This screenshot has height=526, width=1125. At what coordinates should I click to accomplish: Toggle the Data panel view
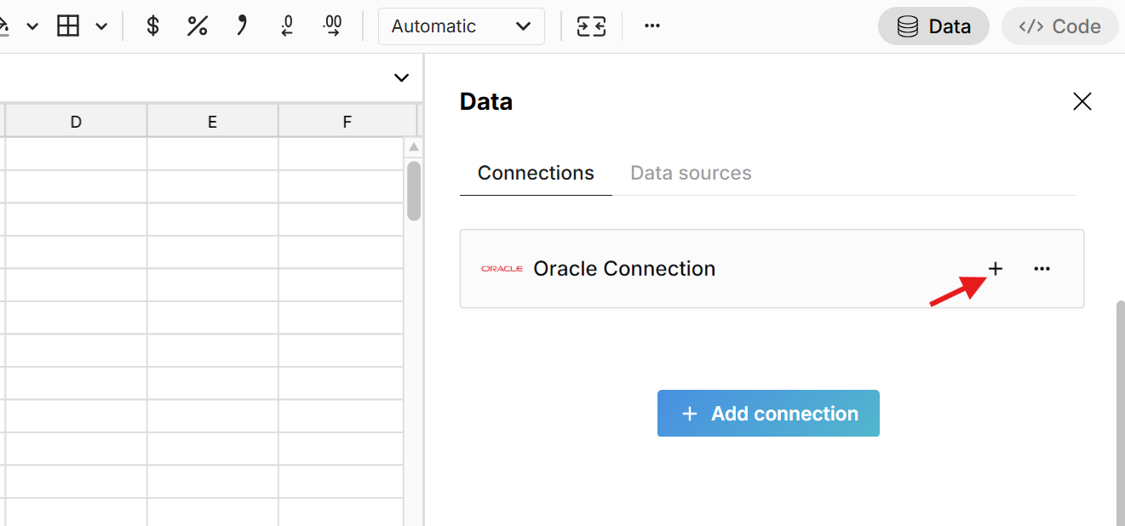click(933, 26)
